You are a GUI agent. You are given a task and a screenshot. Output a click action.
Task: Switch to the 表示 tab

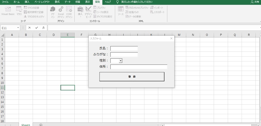coord(88,2)
